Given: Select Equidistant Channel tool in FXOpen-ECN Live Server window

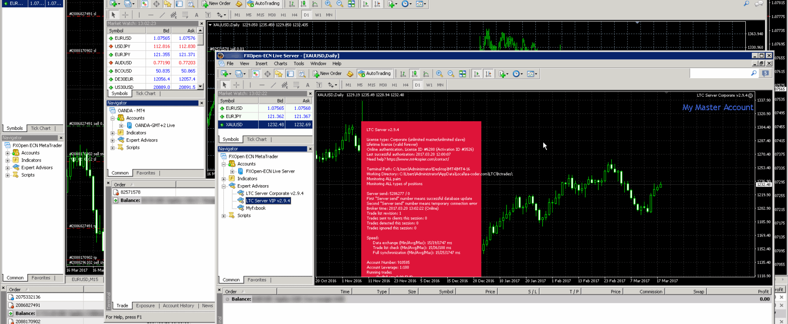Looking at the screenshot, I should tap(285, 85).
